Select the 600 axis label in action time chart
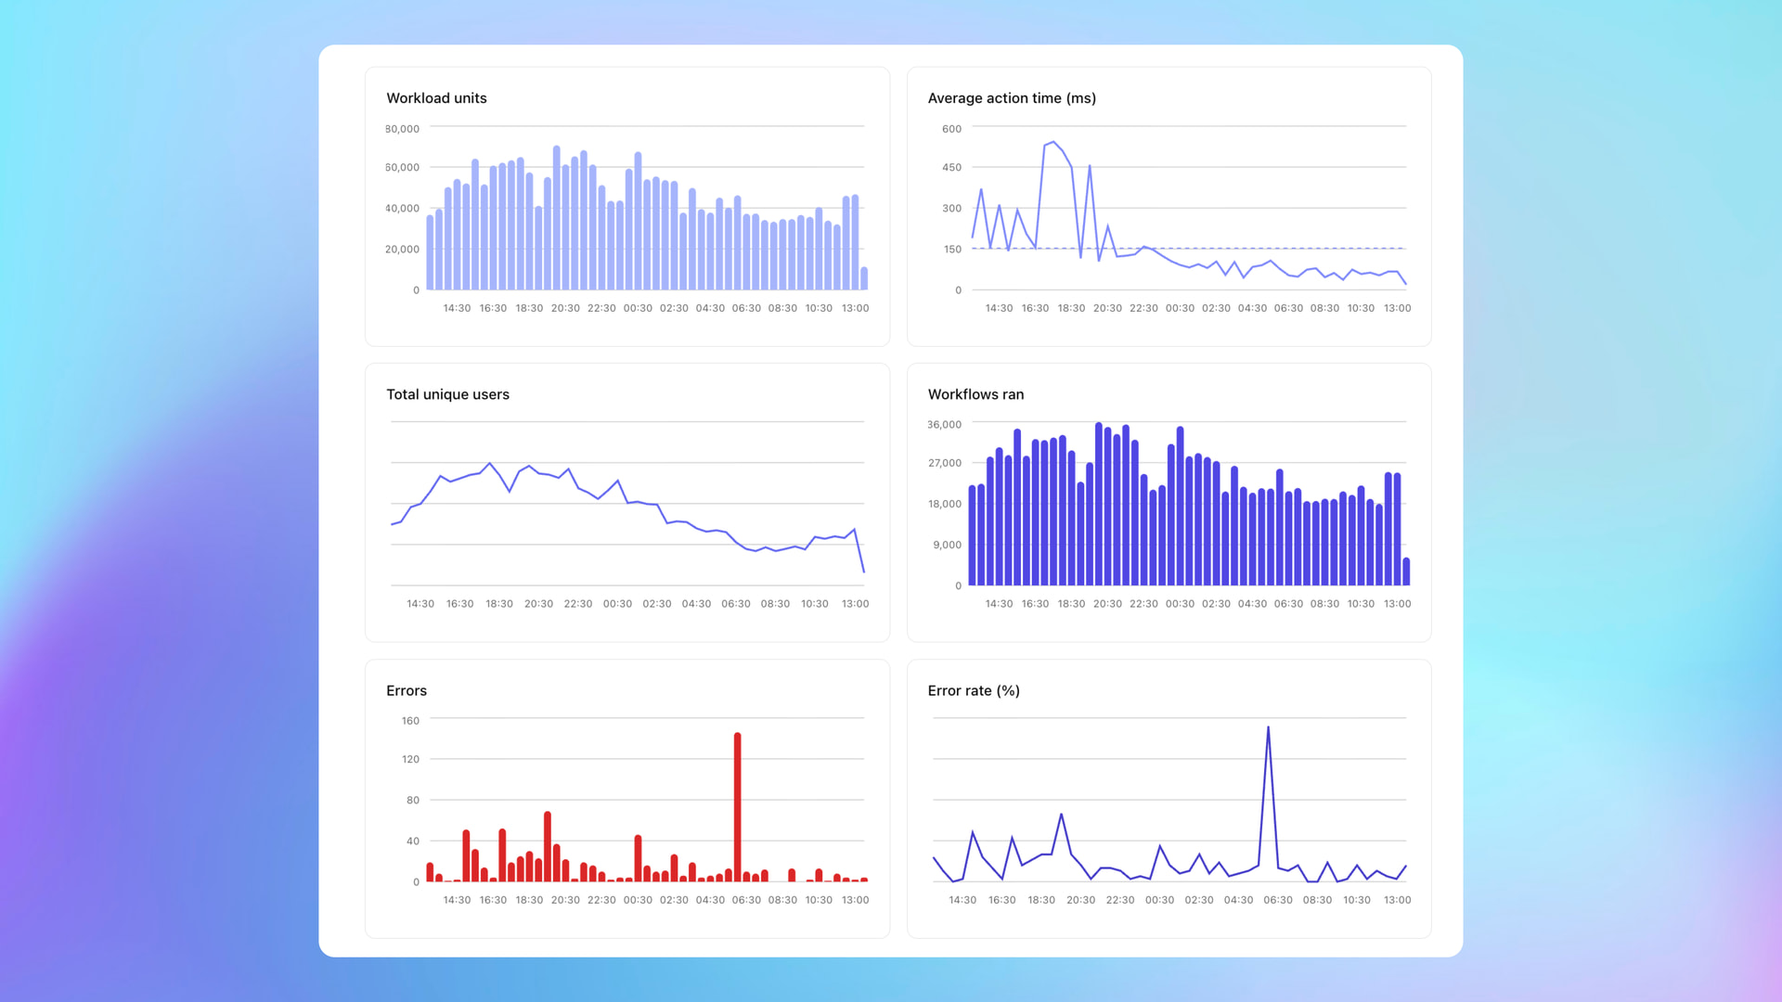1782x1002 pixels. (x=951, y=129)
